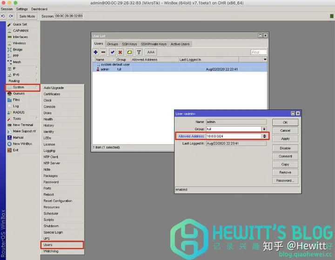Click the Find search field
Screen dimensions: 335x260
(259, 52)
